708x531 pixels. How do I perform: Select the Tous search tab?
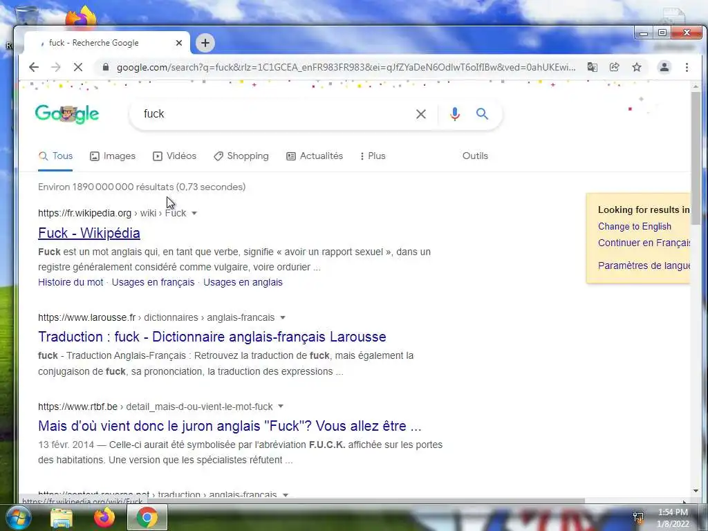point(55,156)
